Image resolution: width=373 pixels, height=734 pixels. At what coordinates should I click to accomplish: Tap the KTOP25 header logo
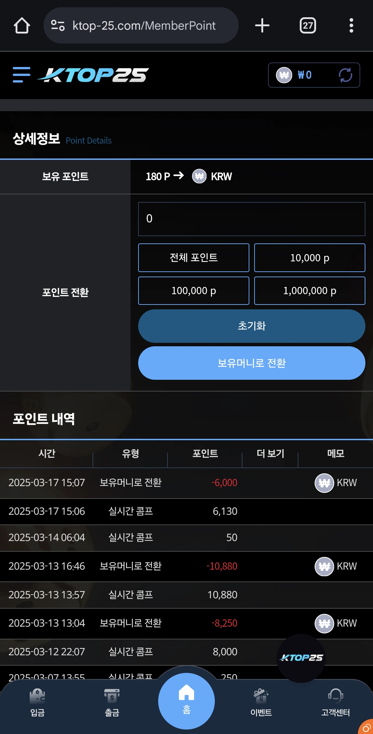click(x=94, y=75)
